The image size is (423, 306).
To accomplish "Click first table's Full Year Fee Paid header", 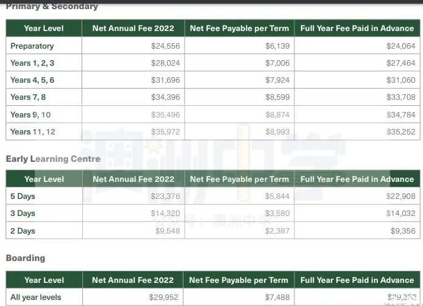I will click(x=357, y=28).
